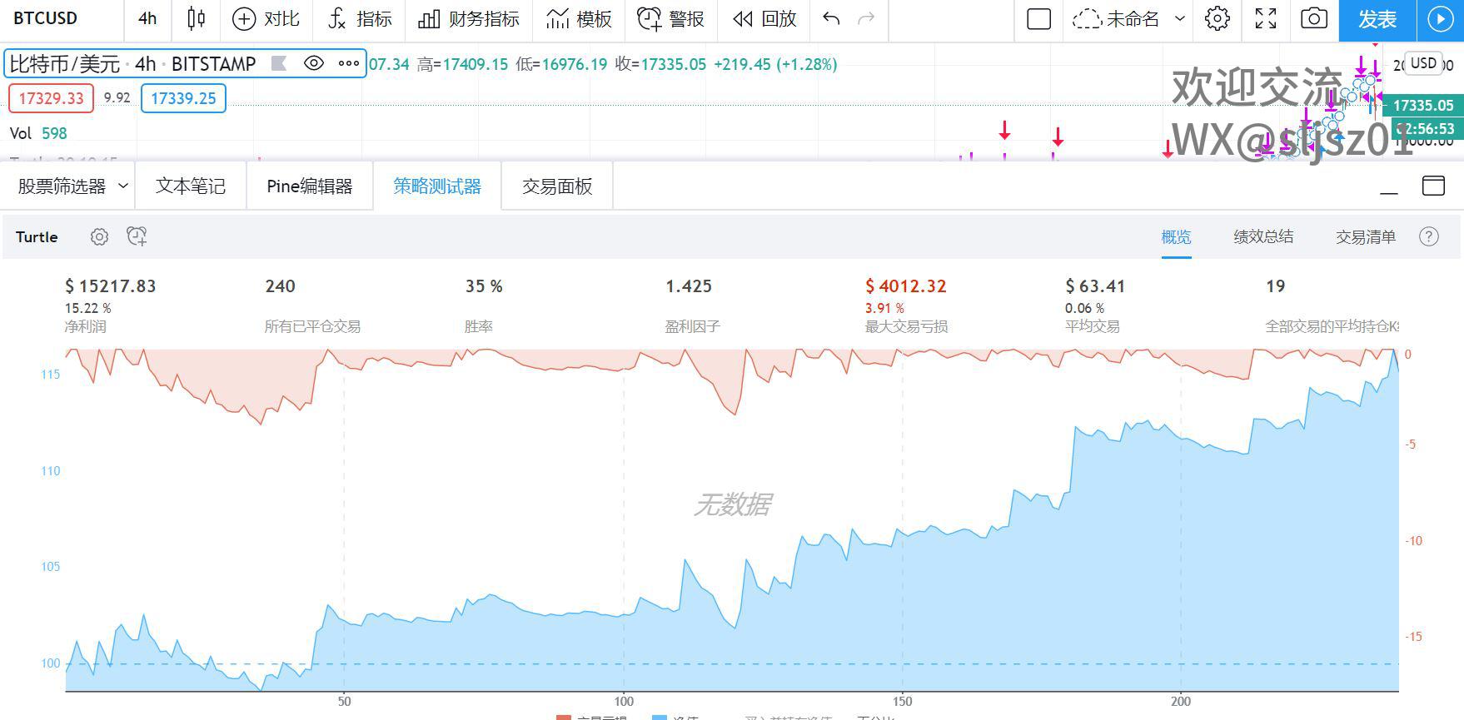
Task: Add alert for Turtle strategy
Action: click(137, 237)
